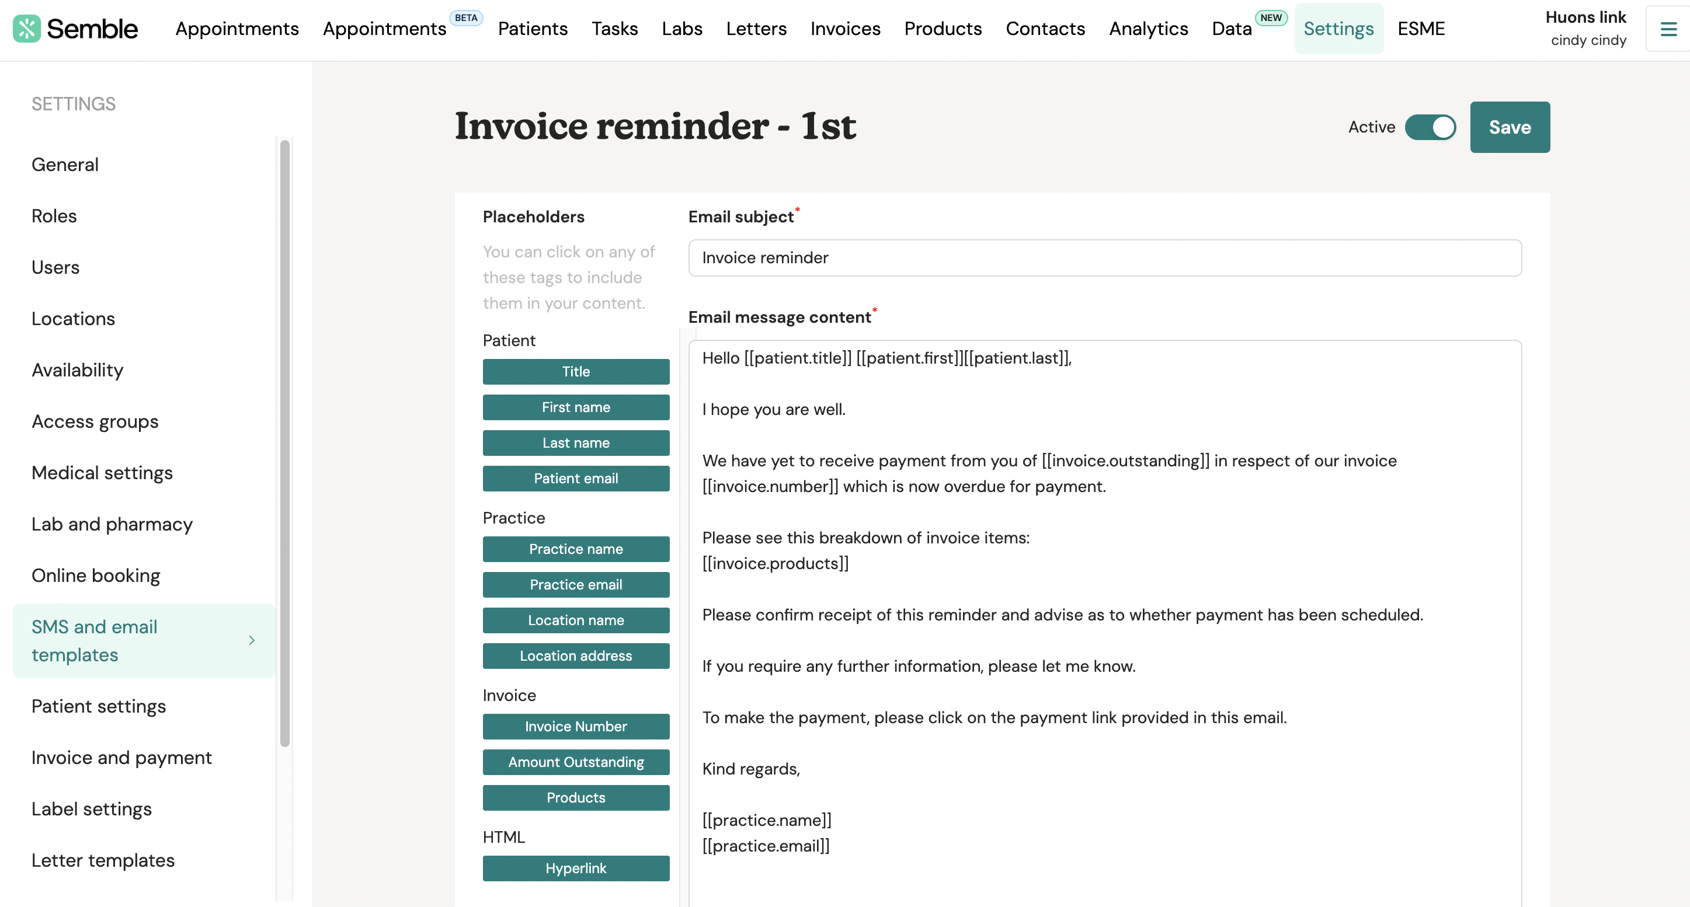Expand SMS and email templates chevron
This screenshot has height=907, width=1690.
coord(252,640)
